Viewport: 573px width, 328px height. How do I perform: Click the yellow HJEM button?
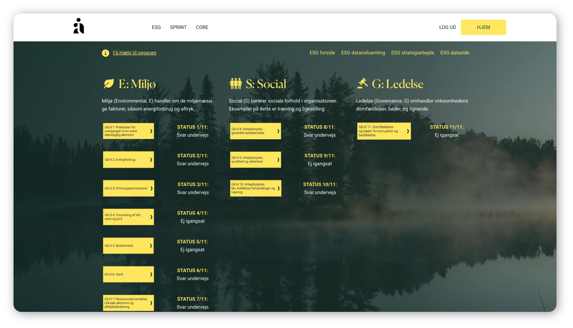483,27
